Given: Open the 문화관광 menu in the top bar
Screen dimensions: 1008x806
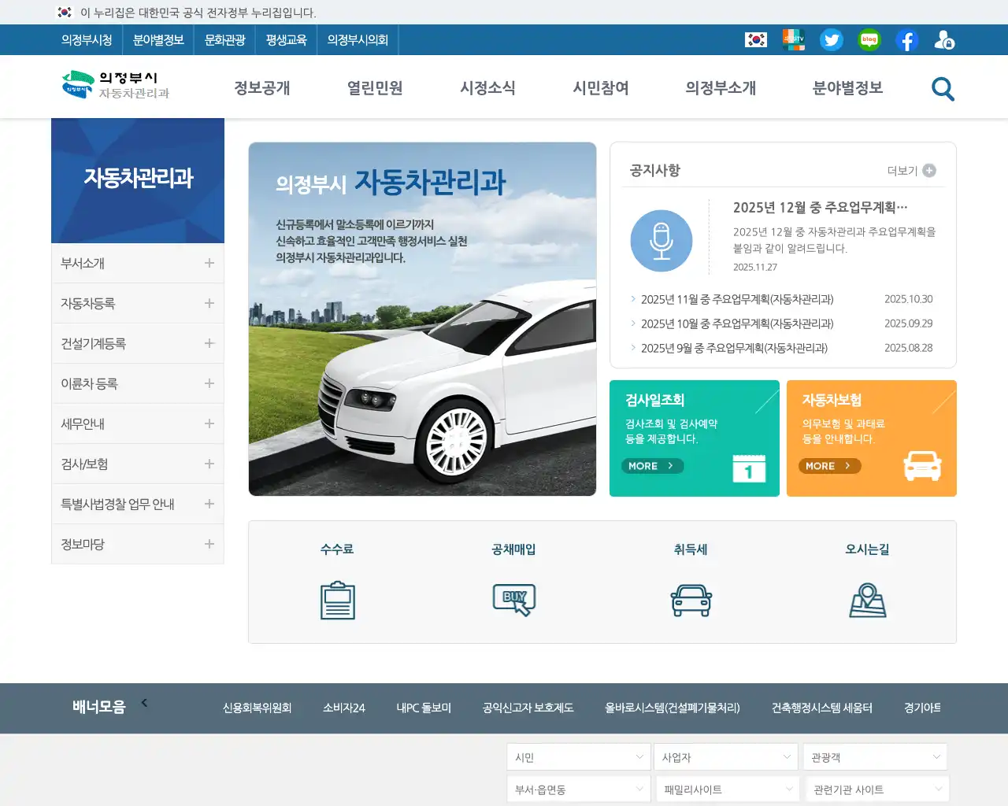Looking at the screenshot, I should 224,39.
